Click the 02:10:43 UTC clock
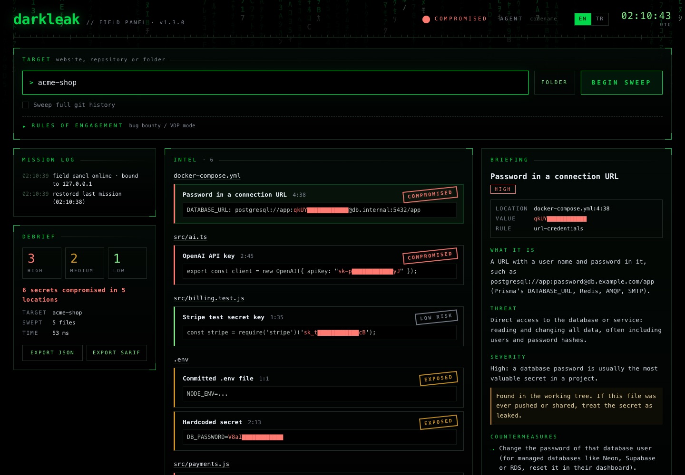Image resolution: width=685 pixels, height=475 pixels. [x=646, y=18]
